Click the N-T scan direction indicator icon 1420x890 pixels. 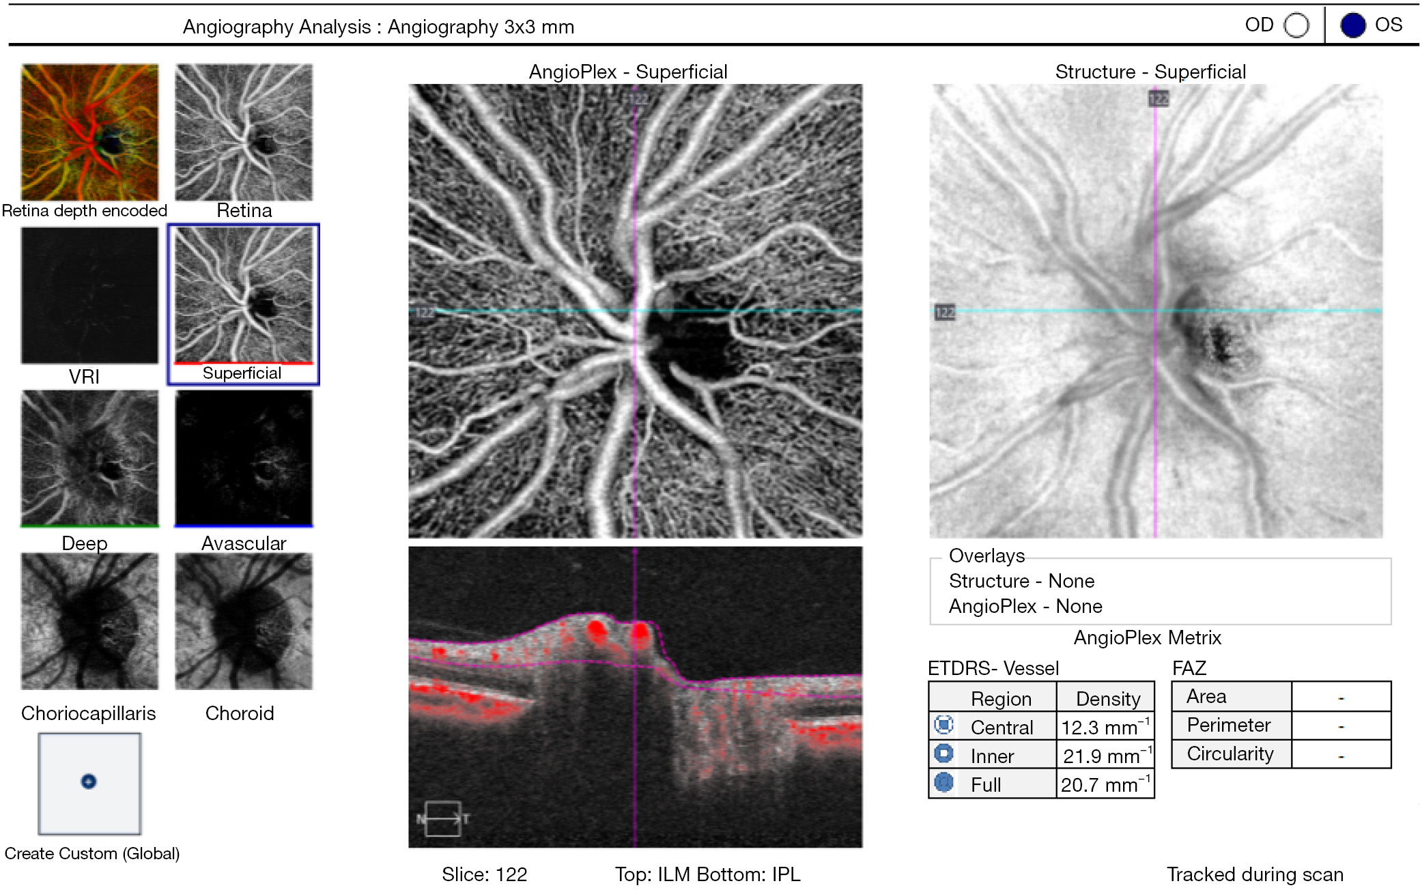[442, 818]
